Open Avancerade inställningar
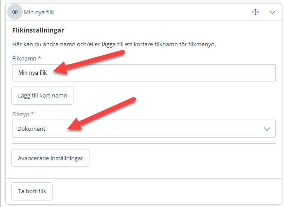 [x=50, y=158]
